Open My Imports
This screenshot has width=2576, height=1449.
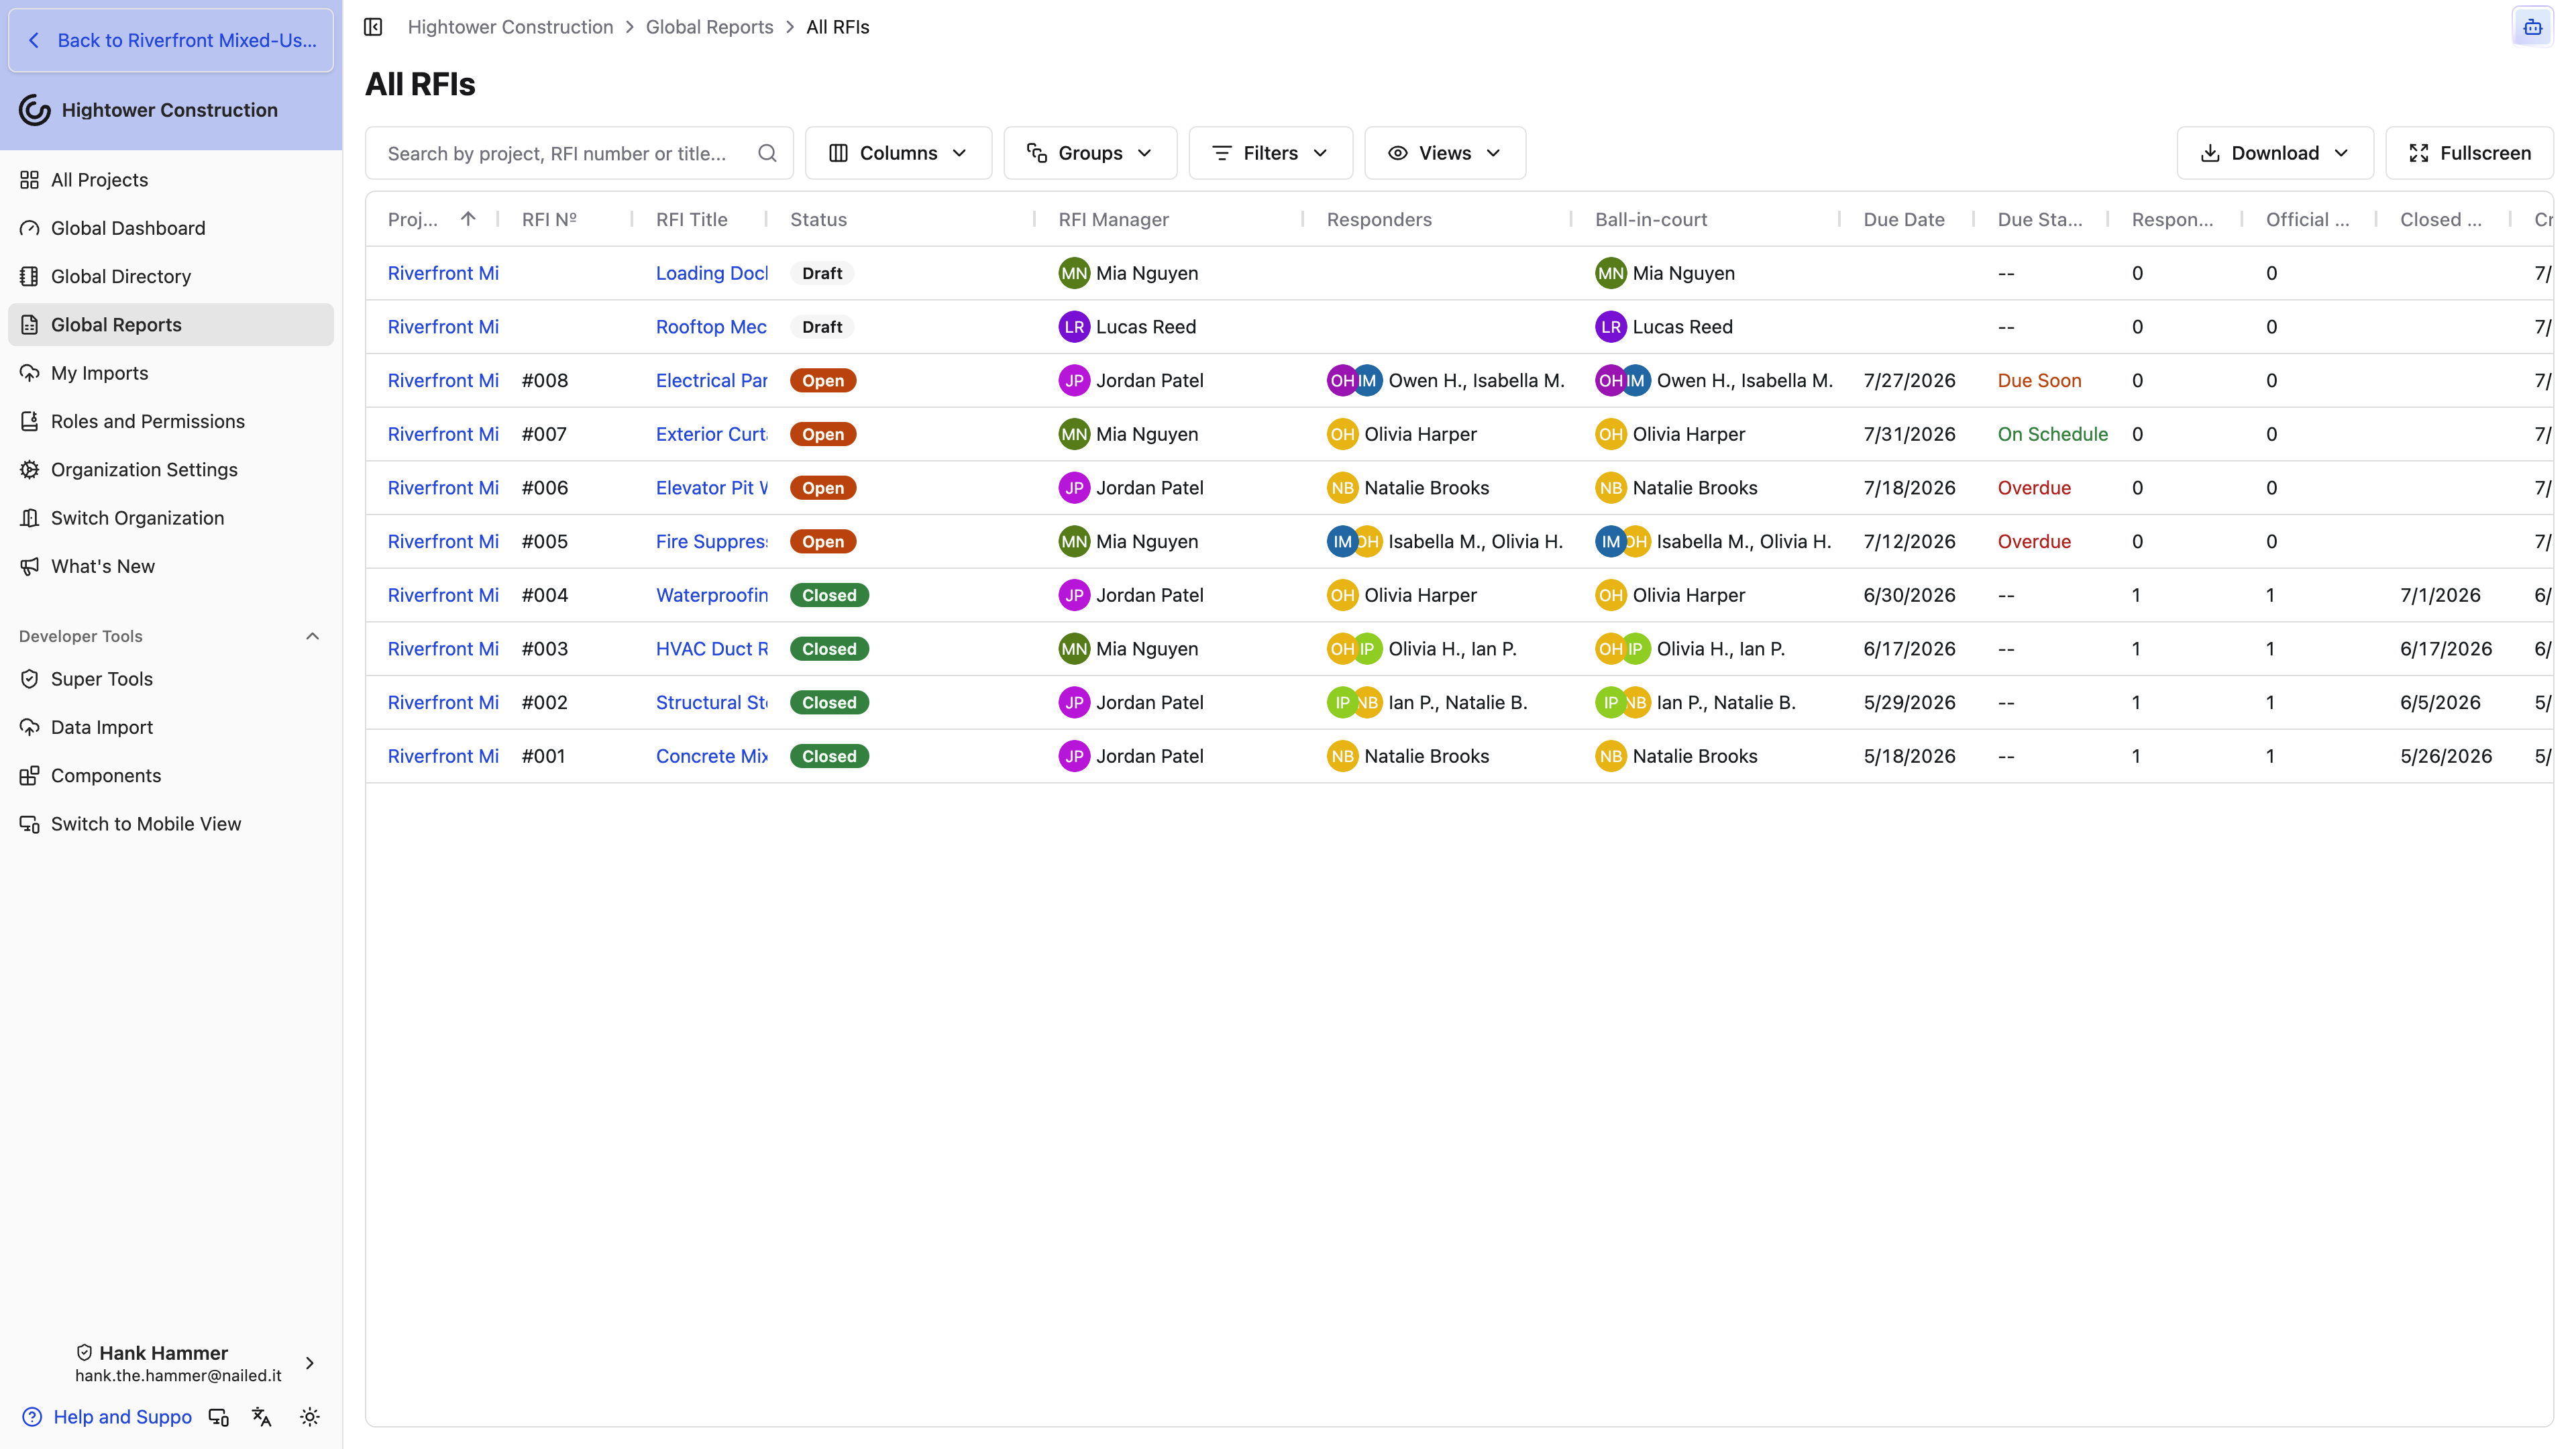click(x=171, y=373)
